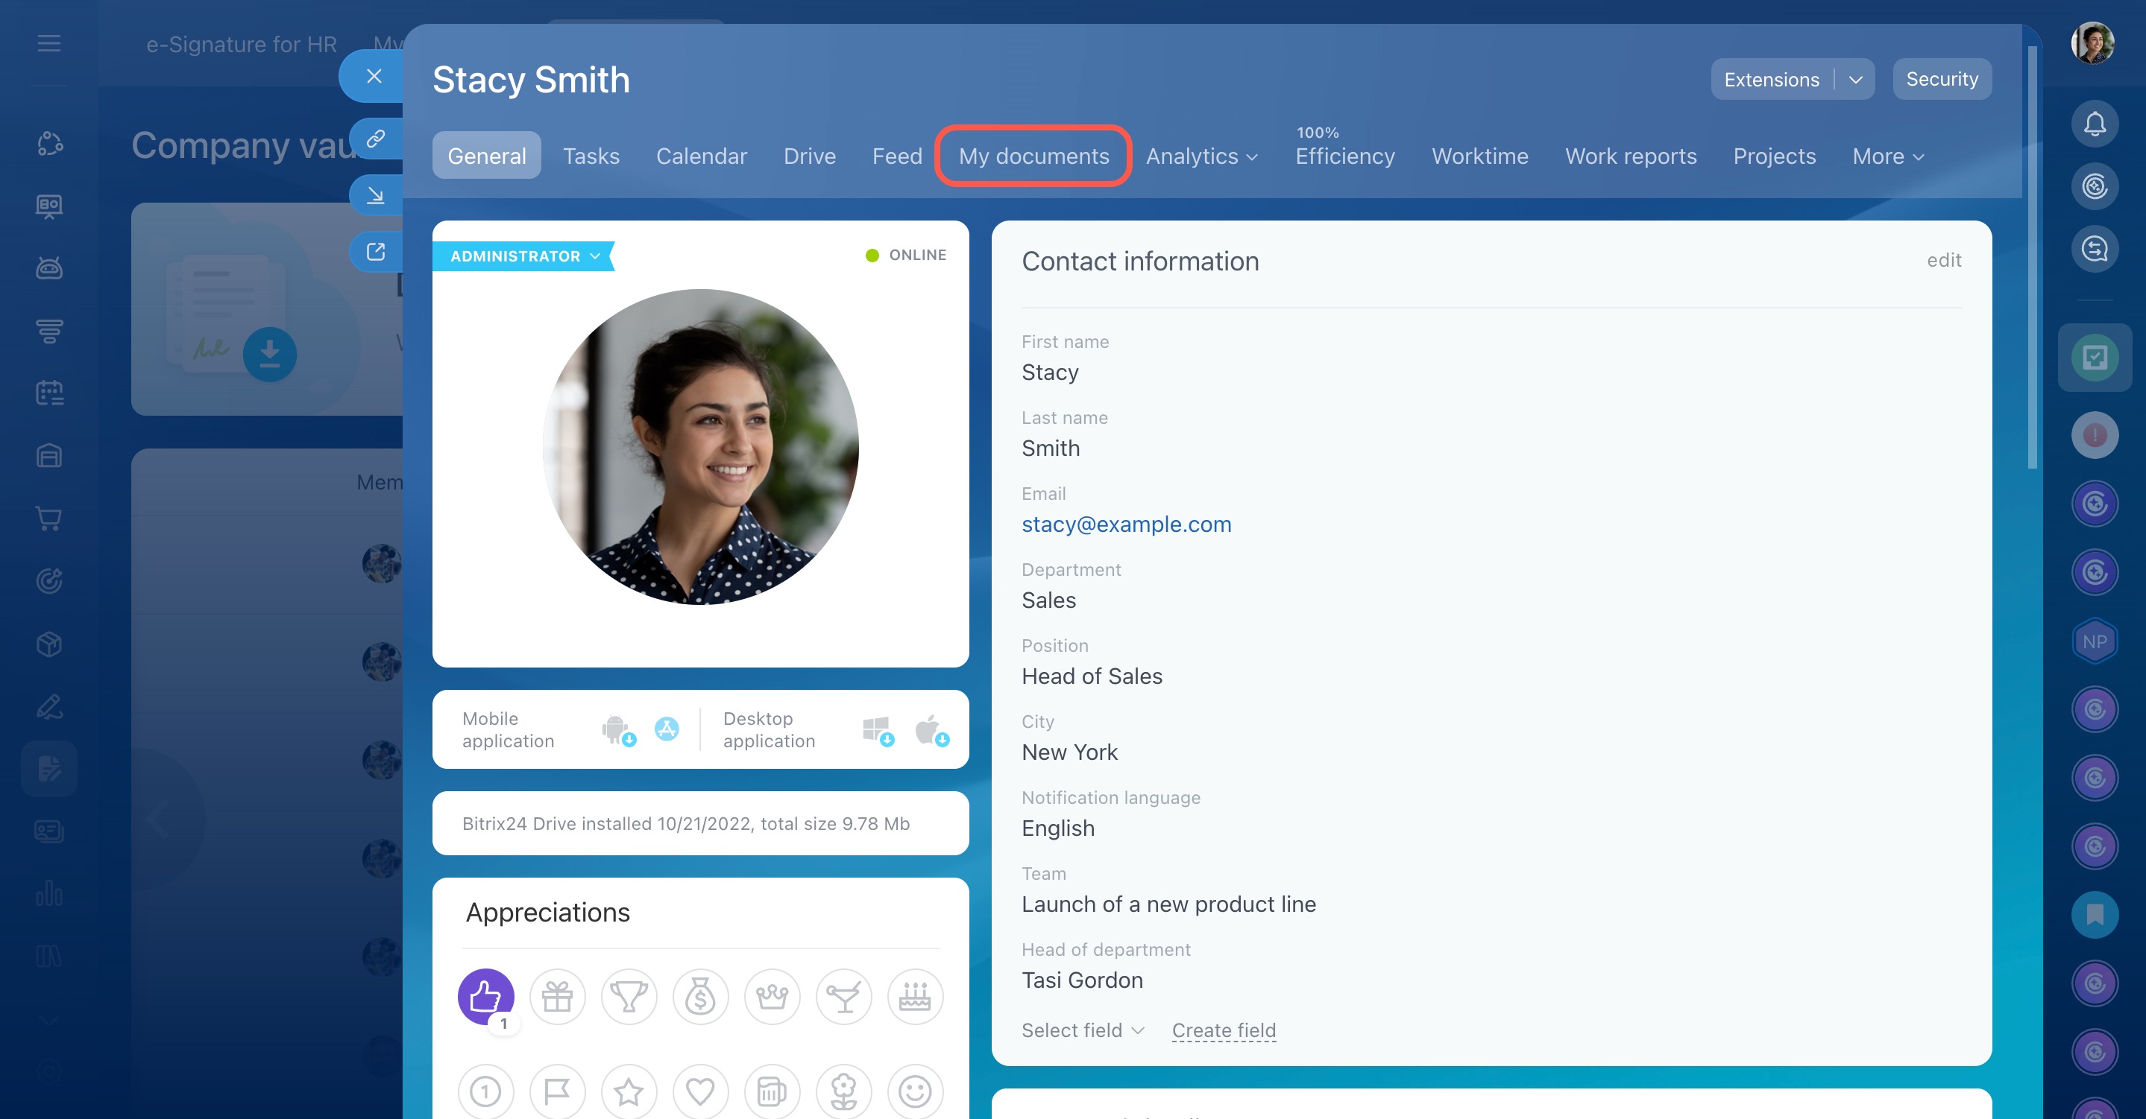Click the minimize arrow icon beside profile
The image size is (2146, 1119).
click(x=376, y=195)
